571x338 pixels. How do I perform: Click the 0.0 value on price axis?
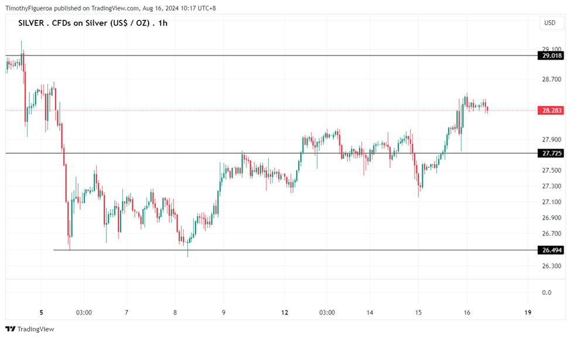[546, 292]
